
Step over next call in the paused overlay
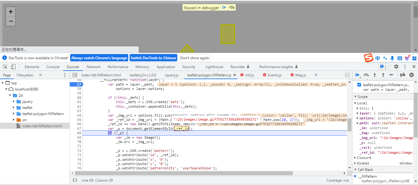[232, 8]
